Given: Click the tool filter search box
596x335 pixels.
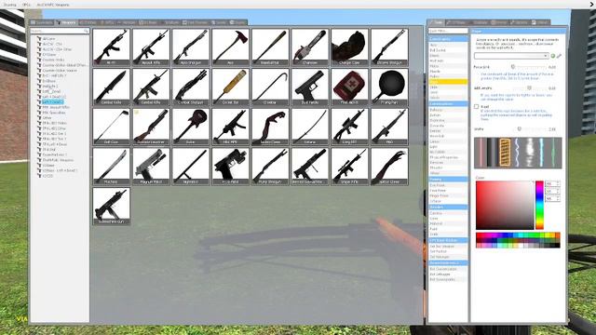Looking at the screenshot, I should click(448, 31).
